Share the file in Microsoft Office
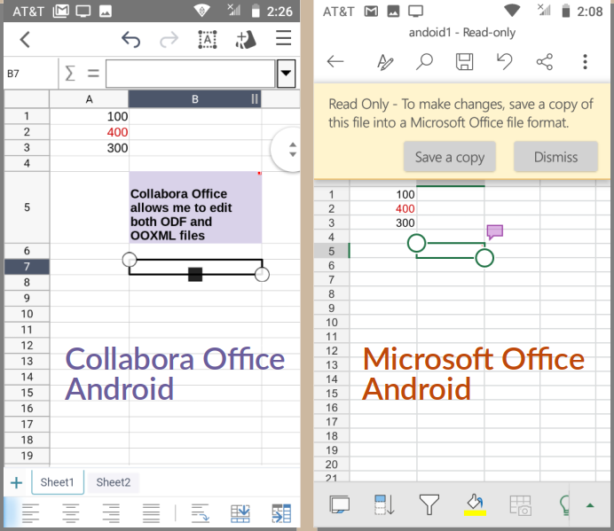Image resolution: width=614 pixels, height=531 pixels. pos(544,62)
